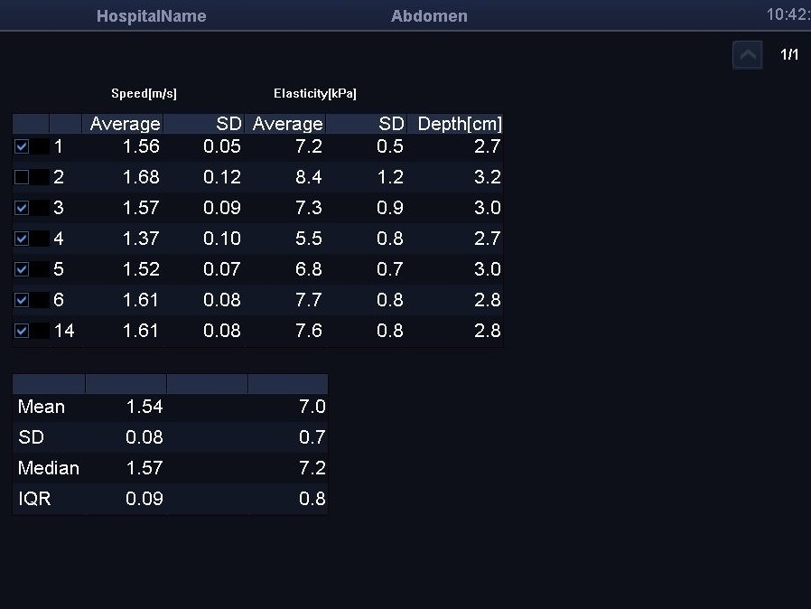Uncheck the checkbox for measurement 1
Viewport: 811px width, 609px height.
[x=22, y=146]
